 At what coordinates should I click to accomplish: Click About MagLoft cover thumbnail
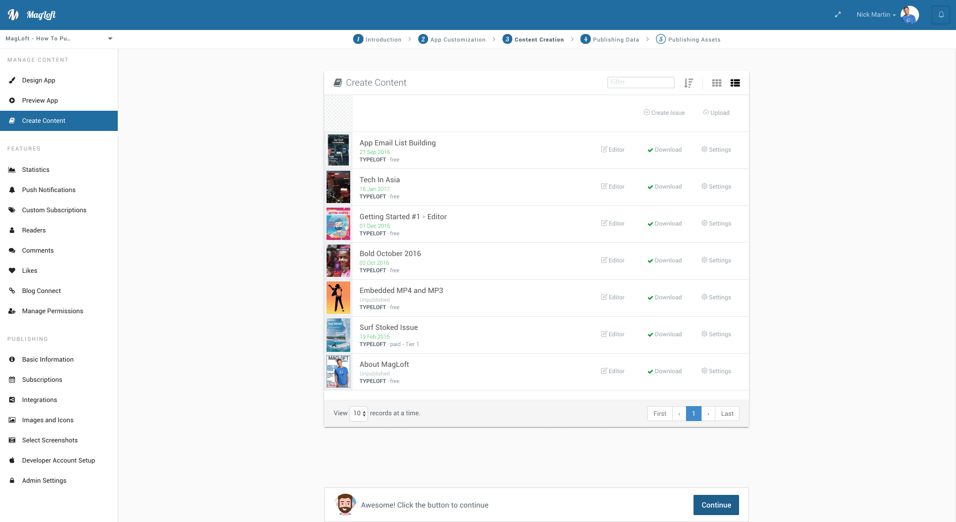pyautogui.click(x=338, y=371)
